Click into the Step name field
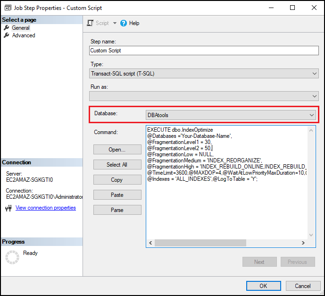This screenshot has height=296, width=325. pos(204,51)
